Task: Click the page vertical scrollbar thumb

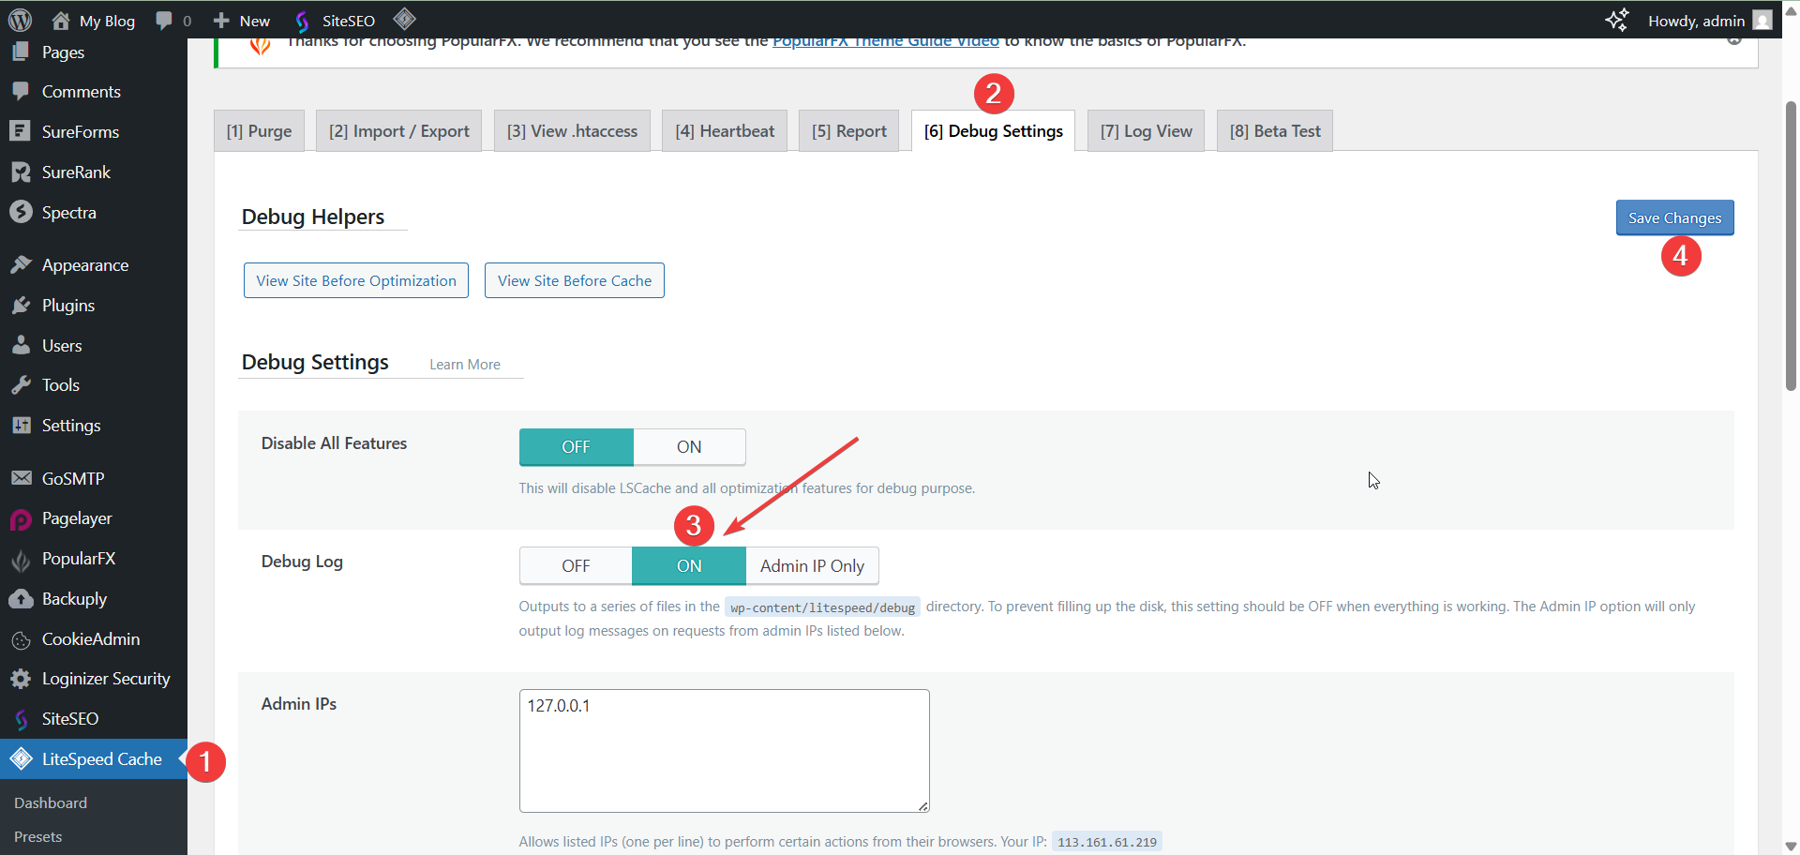Action: [x=1791, y=246]
